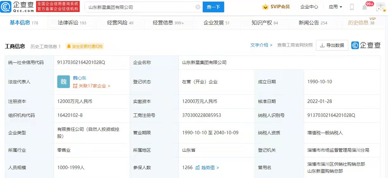Click registration authority 淄博市市场监督管理局淄川分局
The width and height of the screenshot is (388, 178).
(x=338, y=150)
